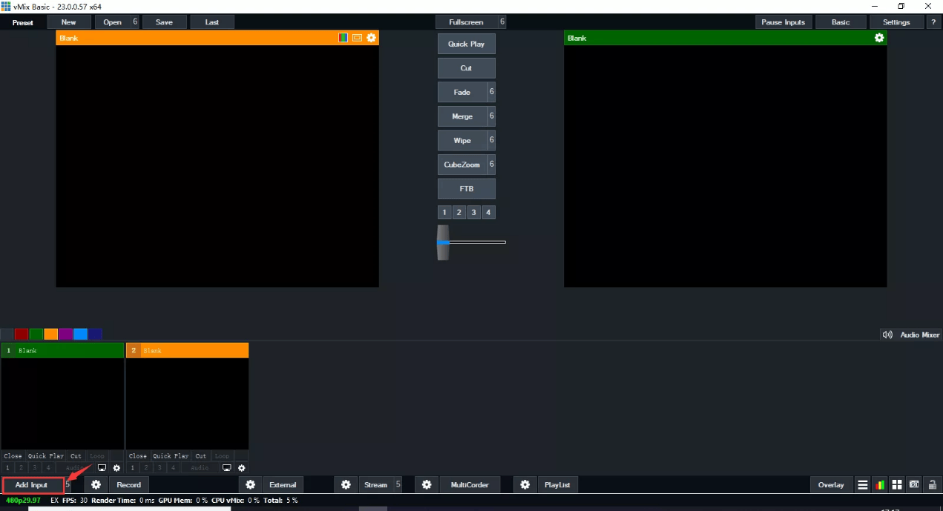Click overlay channel 1 button
This screenshot has height=511, width=943.
pyautogui.click(x=444, y=212)
